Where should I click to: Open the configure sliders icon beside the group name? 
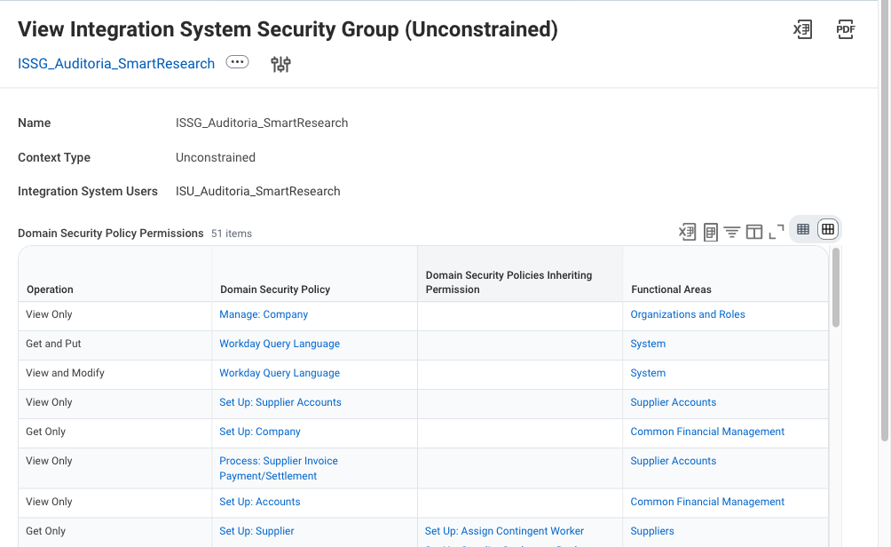(280, 64)
